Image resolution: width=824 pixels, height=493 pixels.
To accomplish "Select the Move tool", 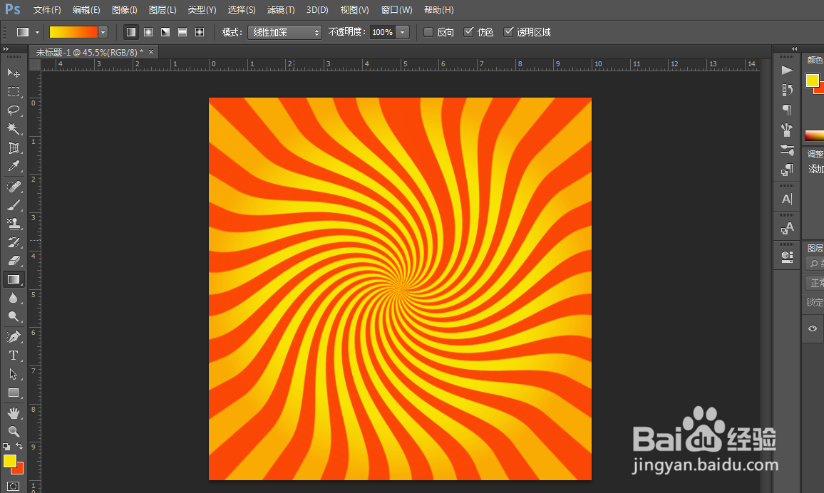I will [14, 73].
